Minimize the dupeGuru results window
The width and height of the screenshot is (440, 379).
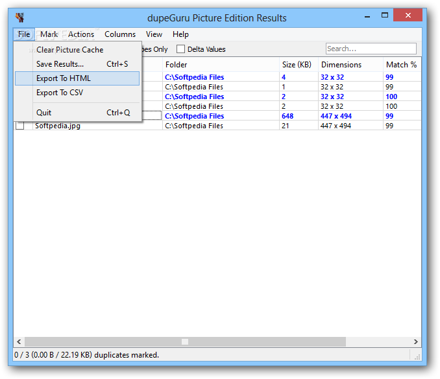click(367, 17)
